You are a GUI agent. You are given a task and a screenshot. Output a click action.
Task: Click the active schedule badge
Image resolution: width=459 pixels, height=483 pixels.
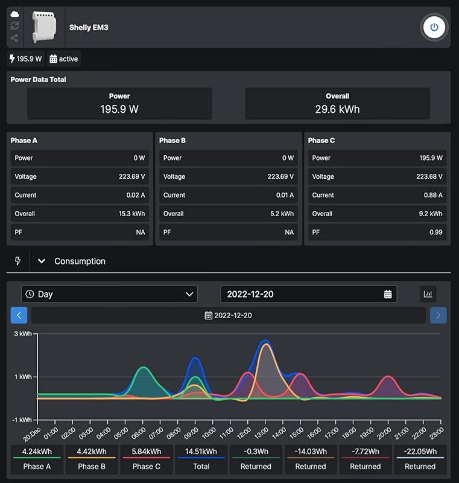[x=64, y=59]
